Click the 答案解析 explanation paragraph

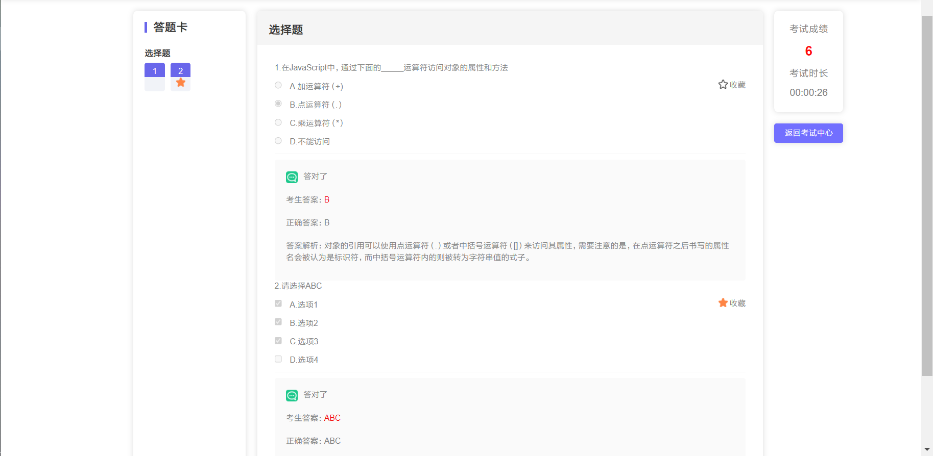pyautogui.click(x=508, y=251)
